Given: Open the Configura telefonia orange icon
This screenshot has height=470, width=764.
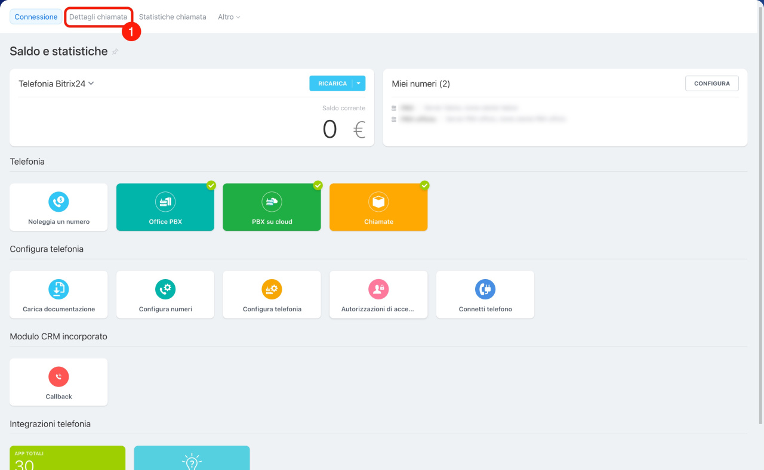Looking at the screenshot, I should [x=272, y=289].
